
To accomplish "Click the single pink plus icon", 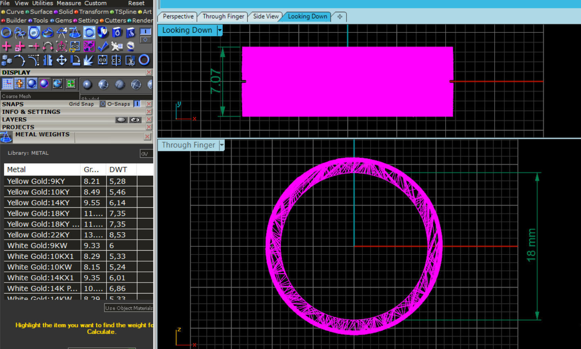I will [6, 46].
